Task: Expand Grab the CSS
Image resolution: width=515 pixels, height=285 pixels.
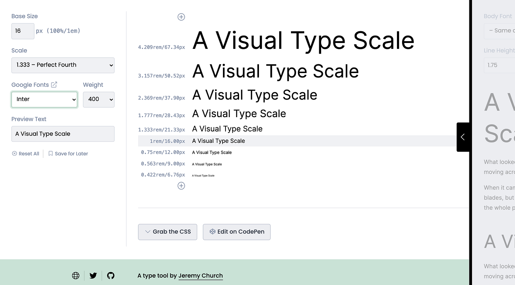Action: coord(168,232)
